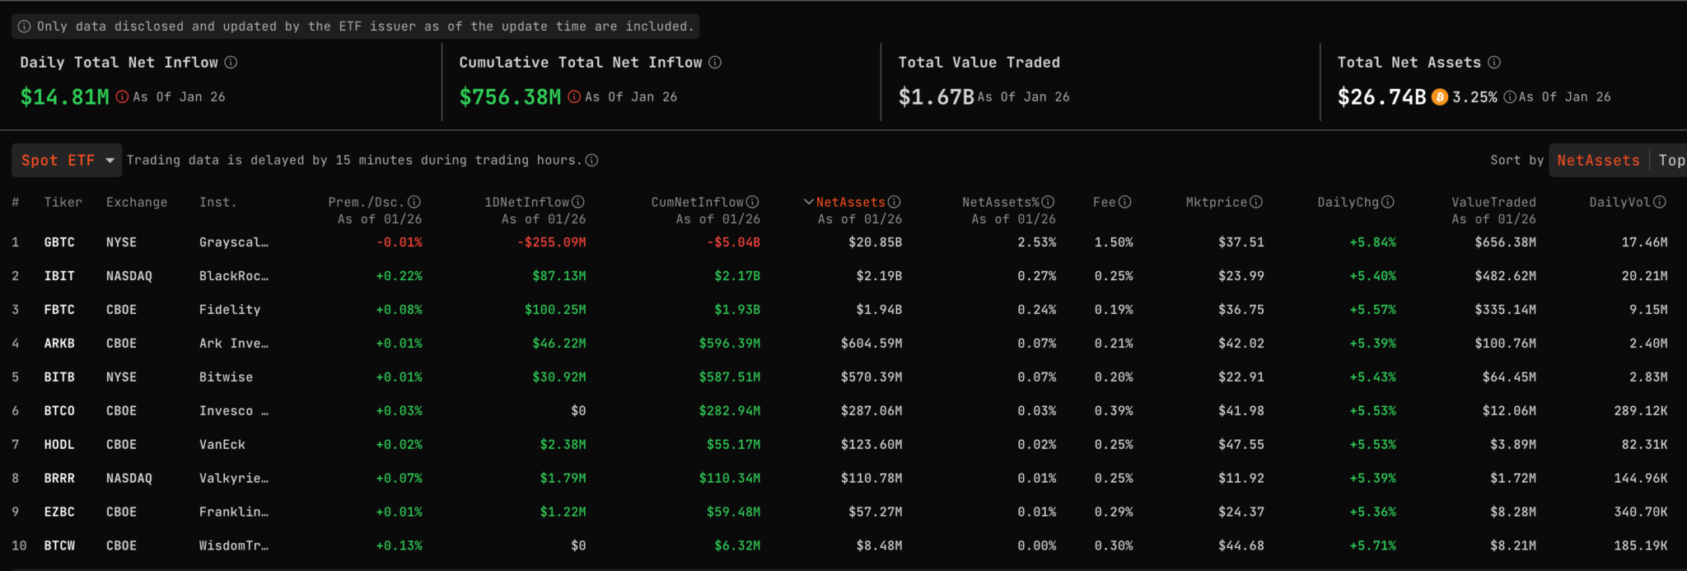This screenshot has height=571, width=1687.
Task: Click the $26.74B total net assets figure
Action: click(1381, 97)
